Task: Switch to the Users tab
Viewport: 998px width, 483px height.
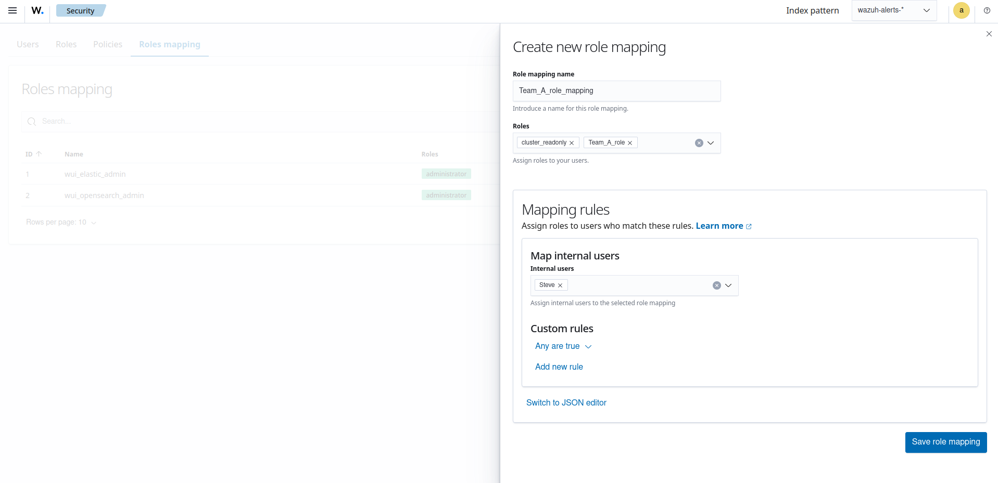Action: pyautogui.click(x=28, y=44)
